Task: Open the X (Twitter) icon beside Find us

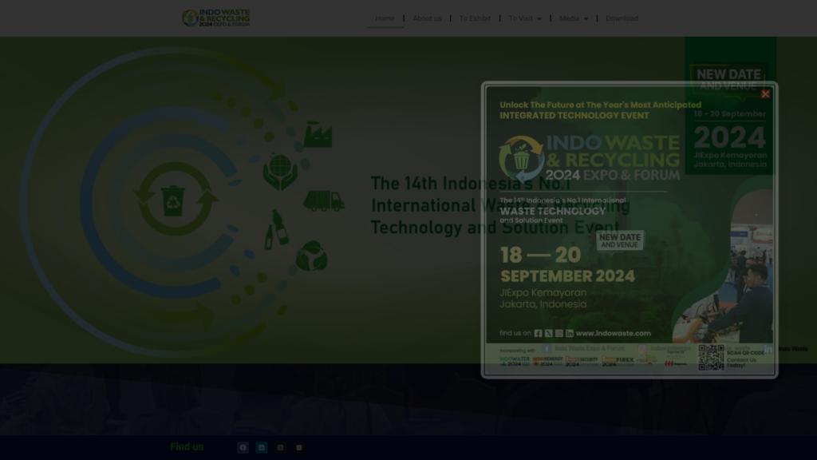Action: click(299, 447)
